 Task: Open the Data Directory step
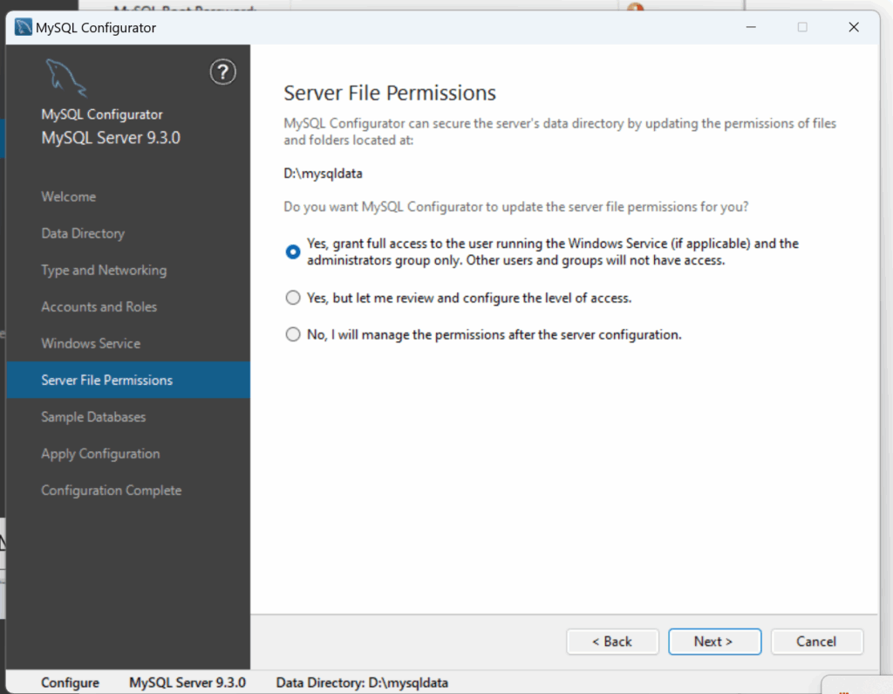click(x=83, y=233)
